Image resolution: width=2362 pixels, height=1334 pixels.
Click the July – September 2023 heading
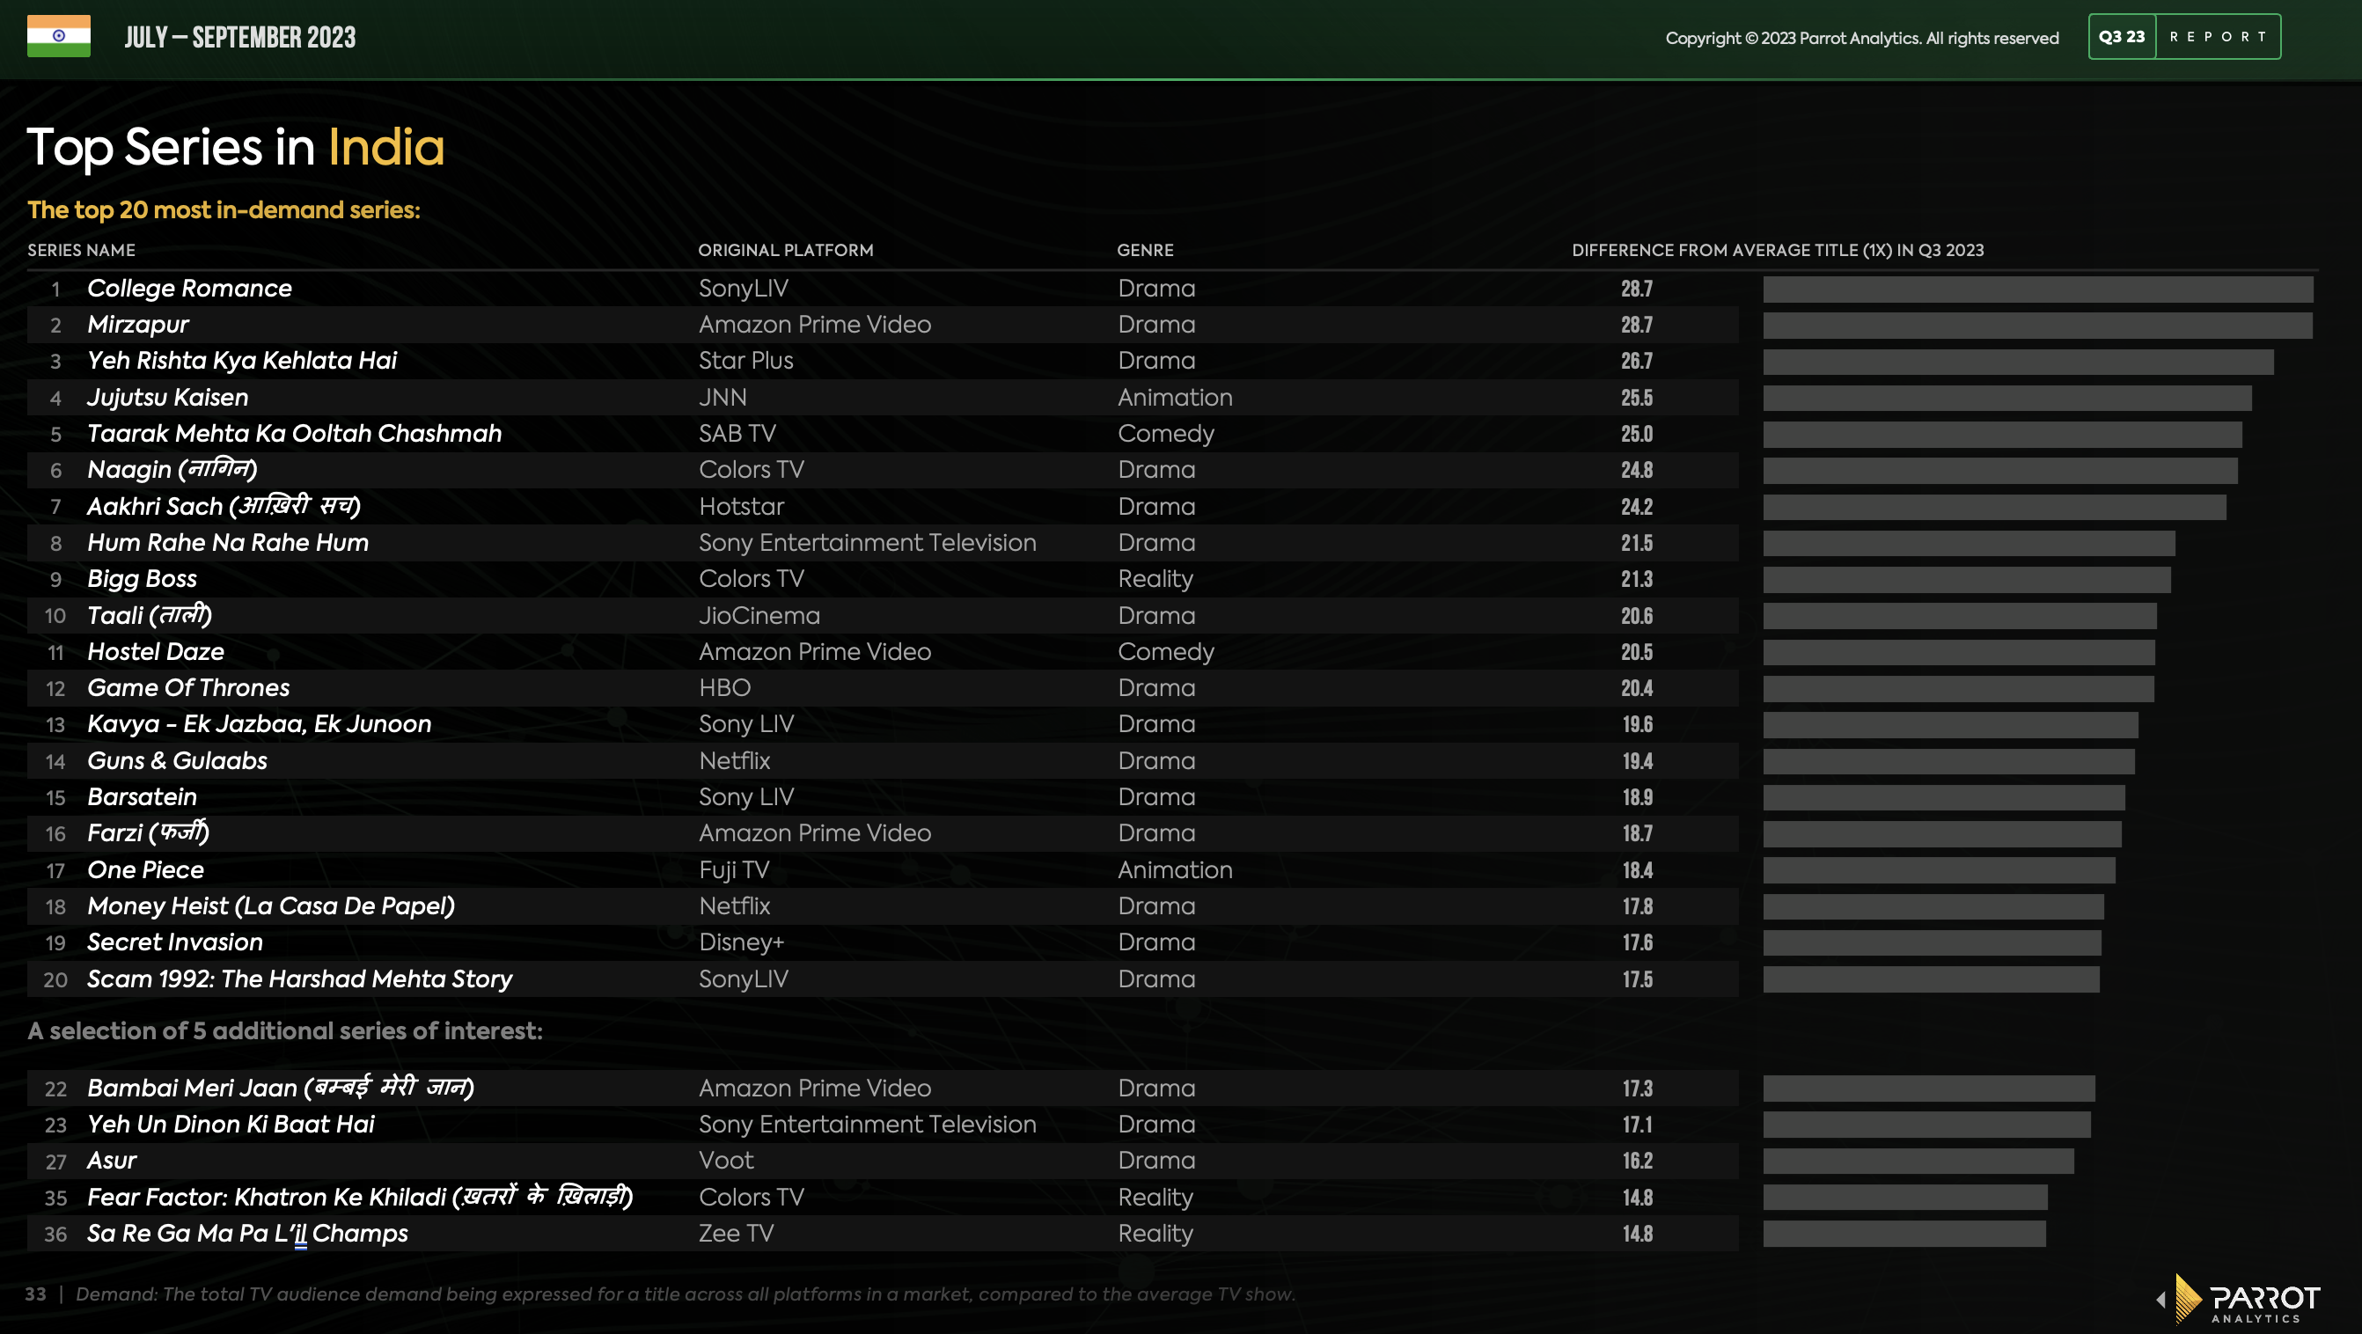click(239, 38)
